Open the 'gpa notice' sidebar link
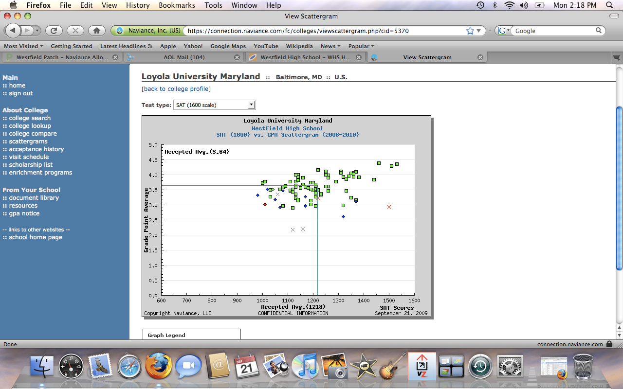 24,213
